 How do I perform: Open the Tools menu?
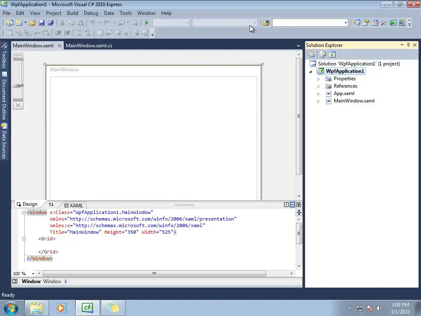point(126,13)
